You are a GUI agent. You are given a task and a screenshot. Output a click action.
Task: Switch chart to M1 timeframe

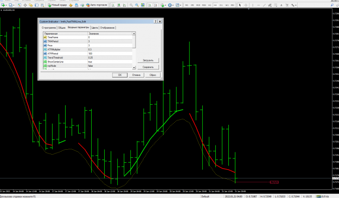(187, 5)
